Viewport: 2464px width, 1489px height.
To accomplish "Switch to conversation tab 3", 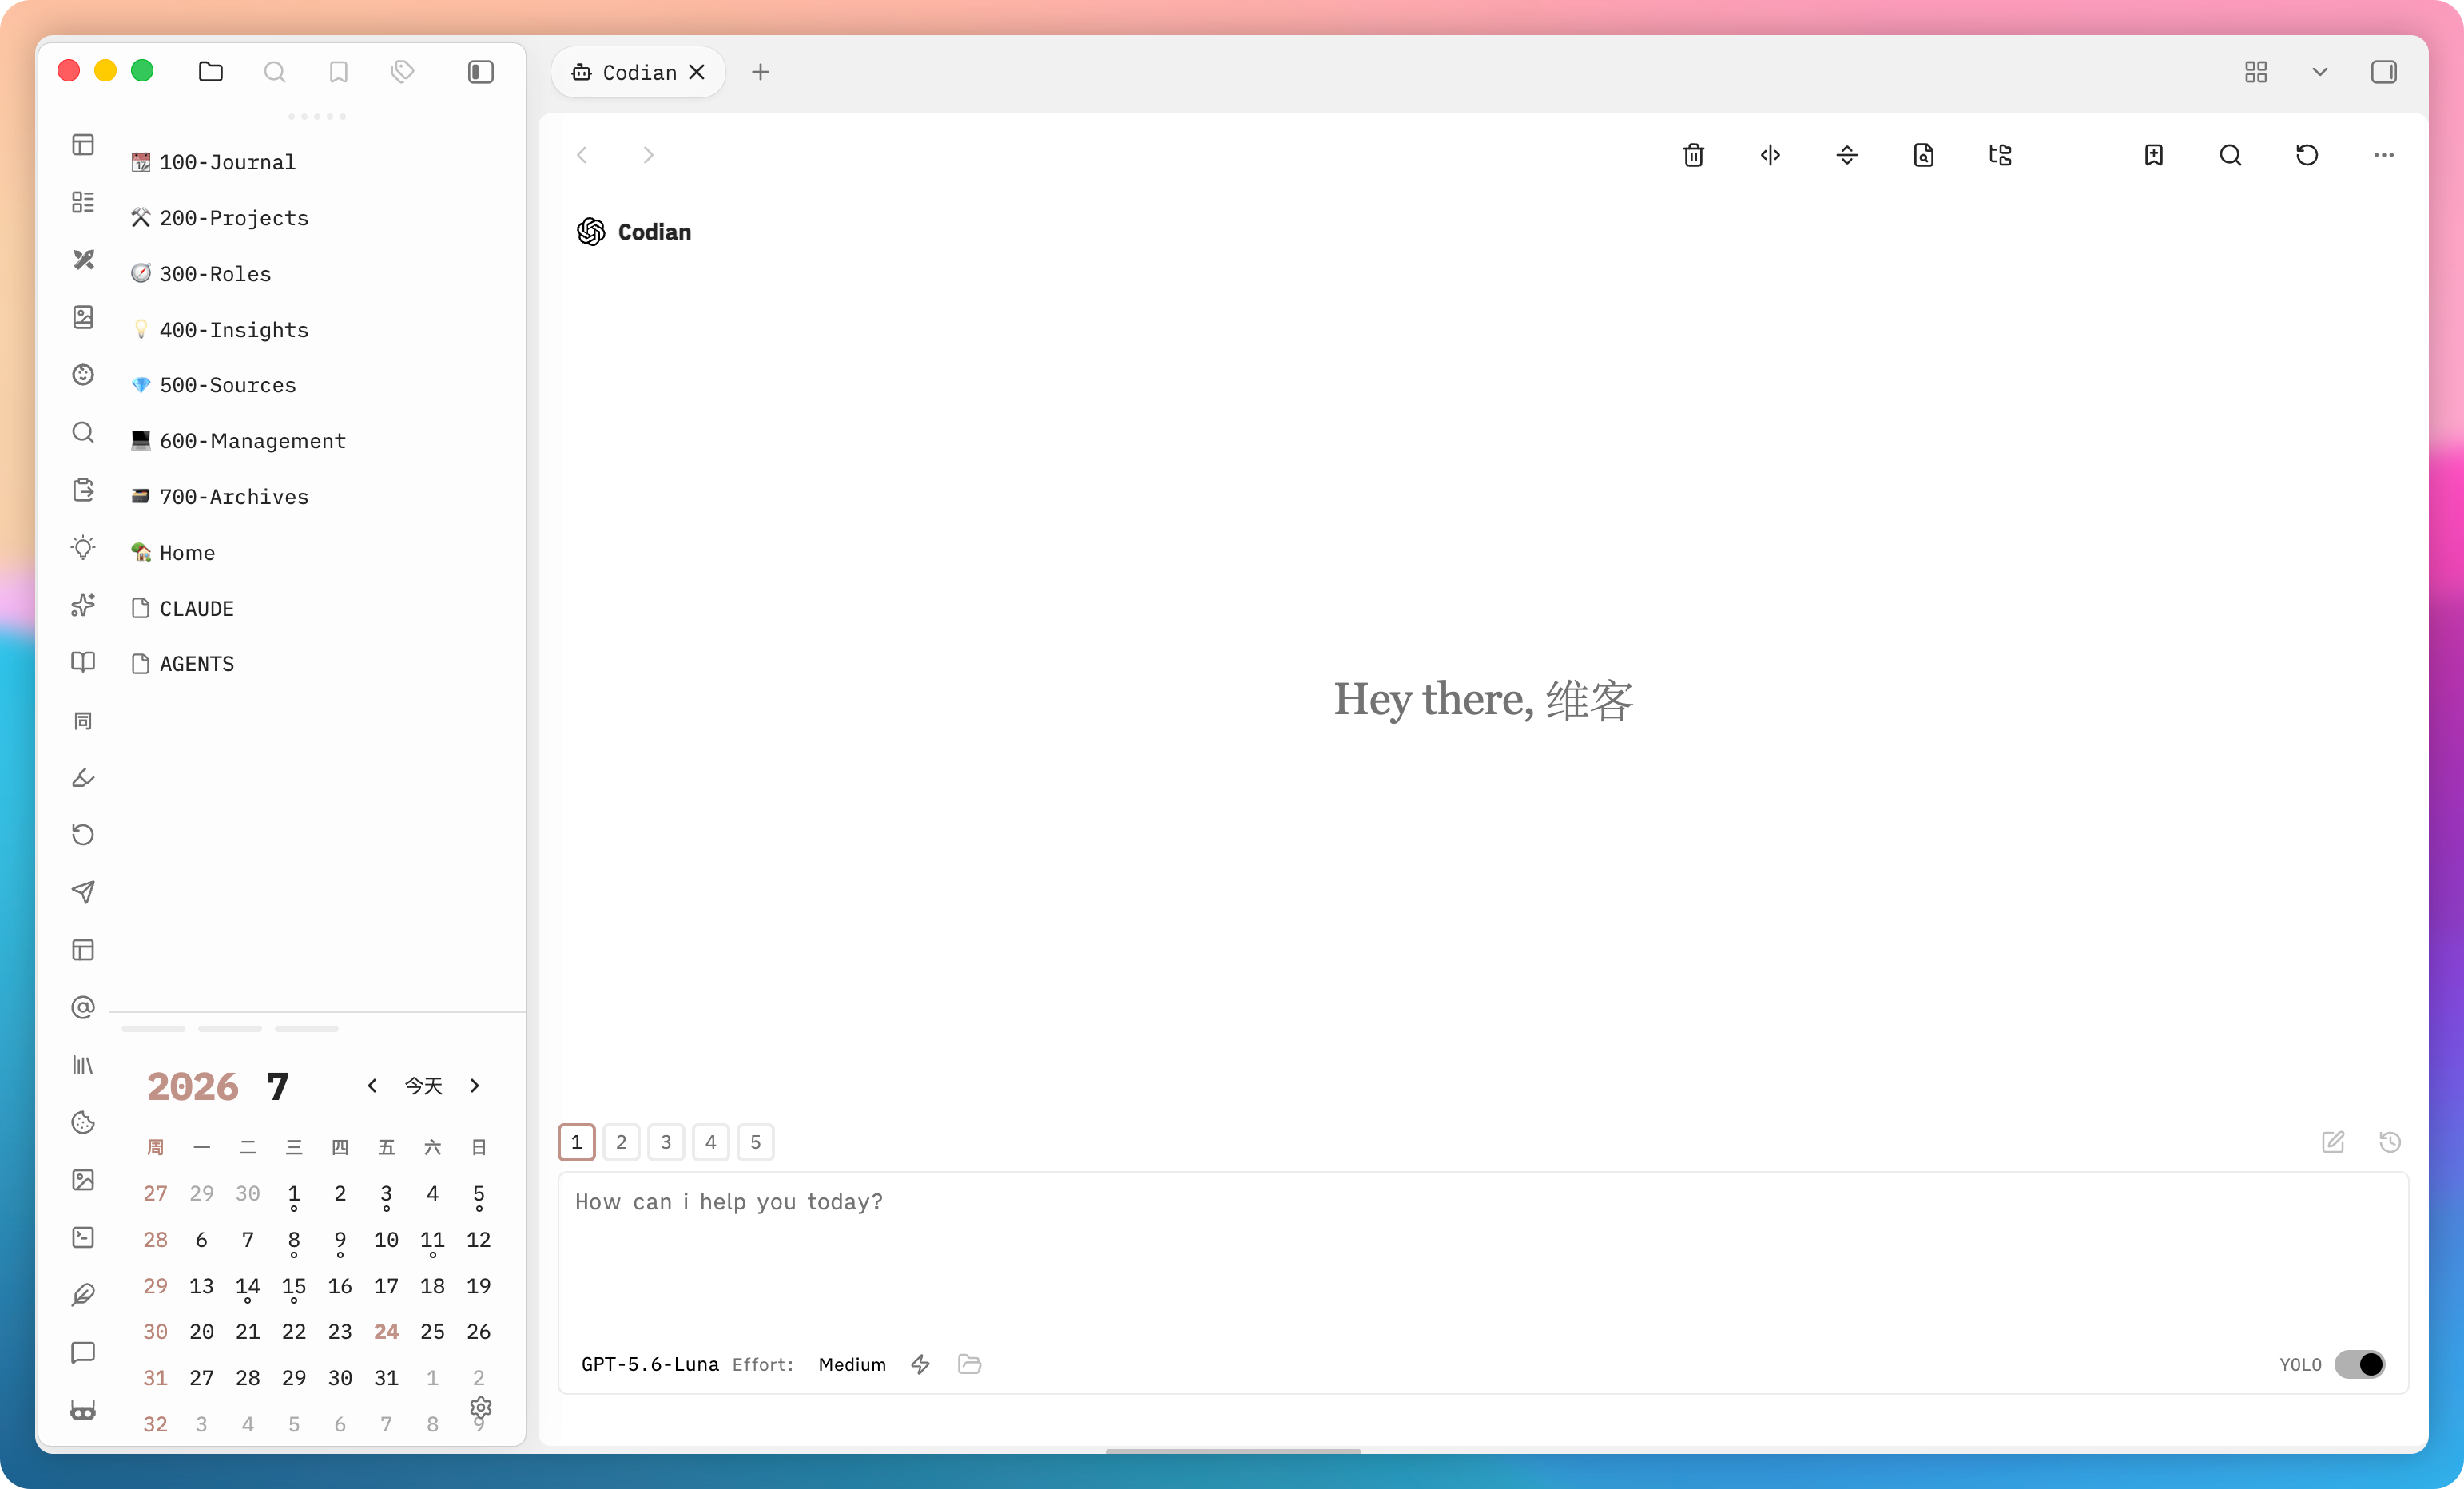I will pos(666,1142).
